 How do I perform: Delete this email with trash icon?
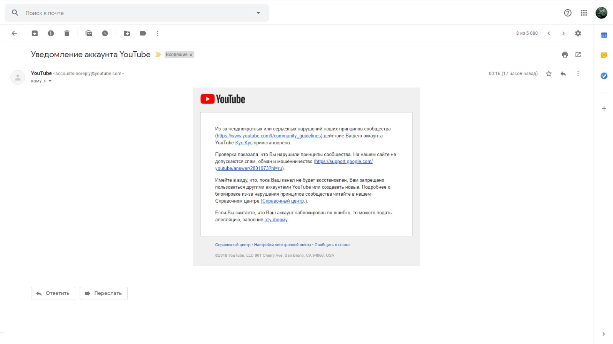point(67,33)
